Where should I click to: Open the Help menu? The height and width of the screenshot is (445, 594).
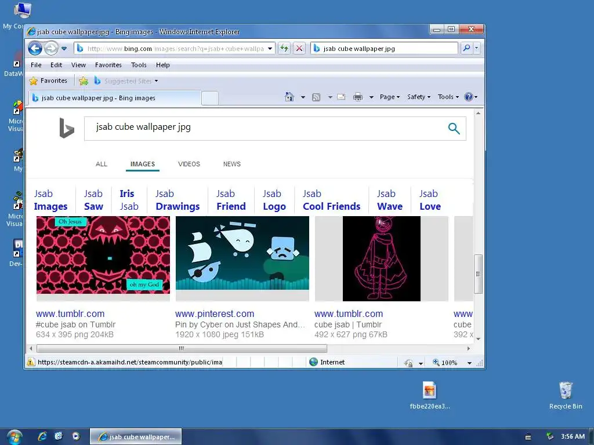(x=163, y=65)
